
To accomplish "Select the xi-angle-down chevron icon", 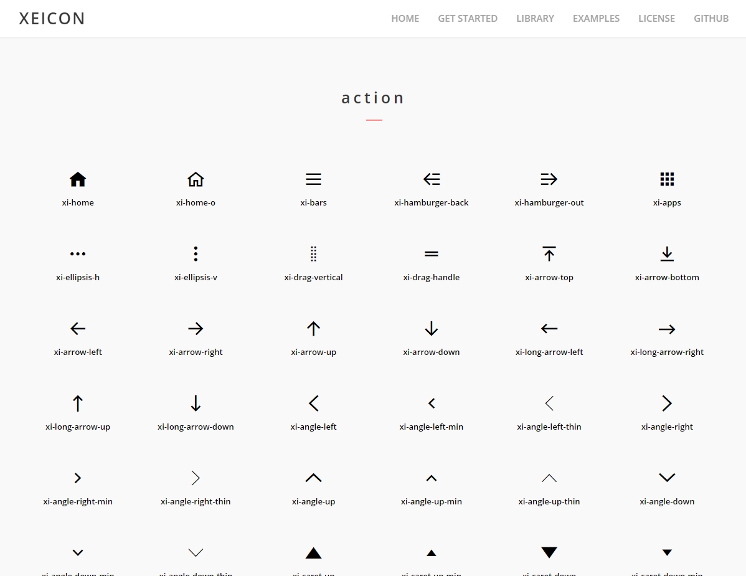I will click(667, 478).
